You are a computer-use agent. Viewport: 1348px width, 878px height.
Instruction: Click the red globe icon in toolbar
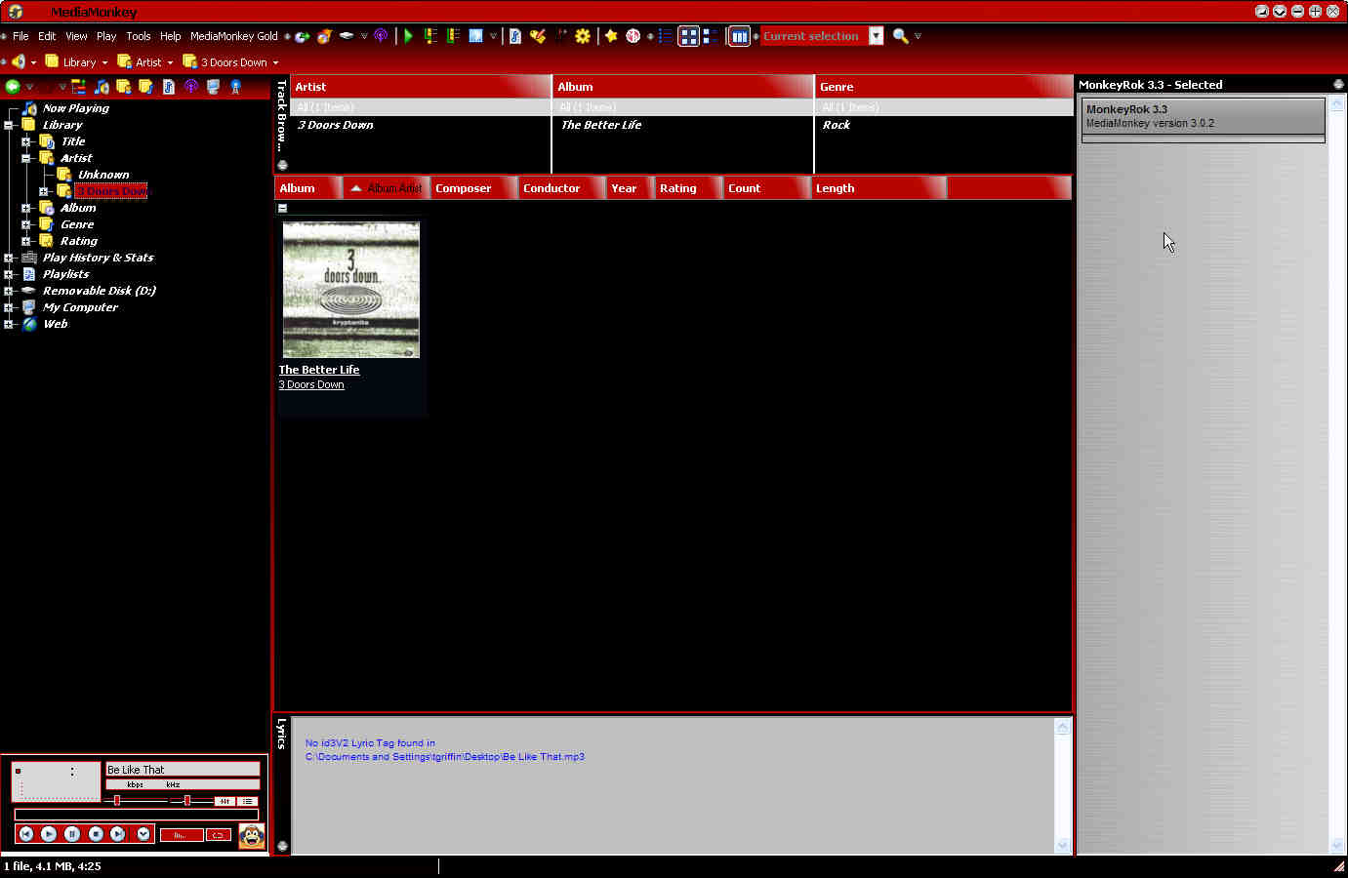[633, 36]
